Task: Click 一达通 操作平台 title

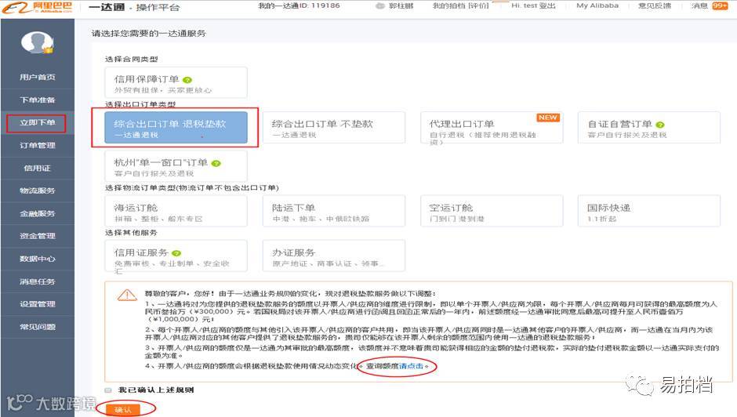Action: coord(134,7)
